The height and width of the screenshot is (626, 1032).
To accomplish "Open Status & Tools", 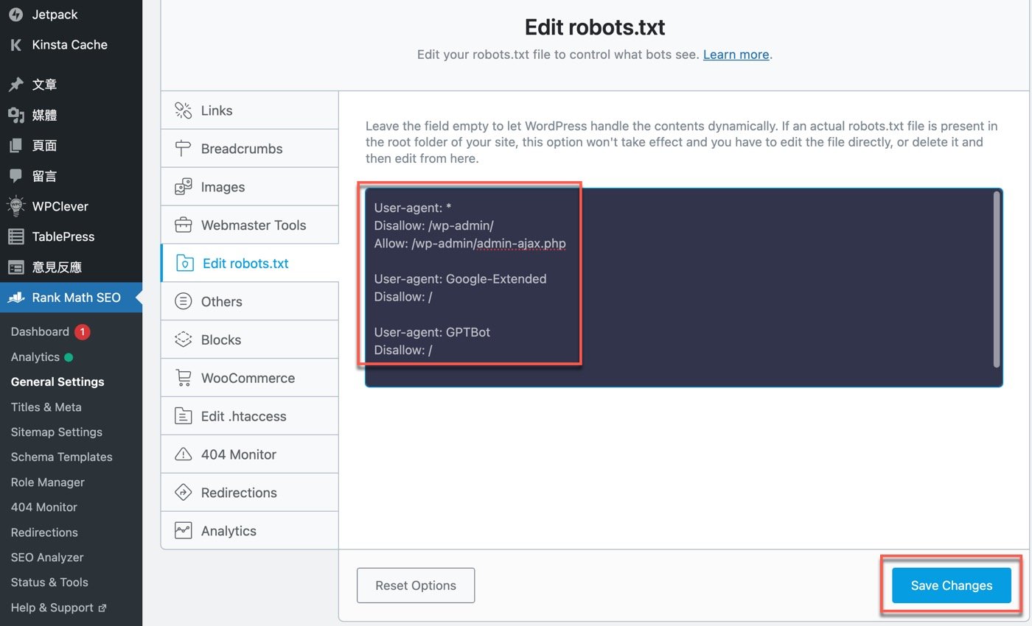I will pyautogui.click(x=49, y=582).
